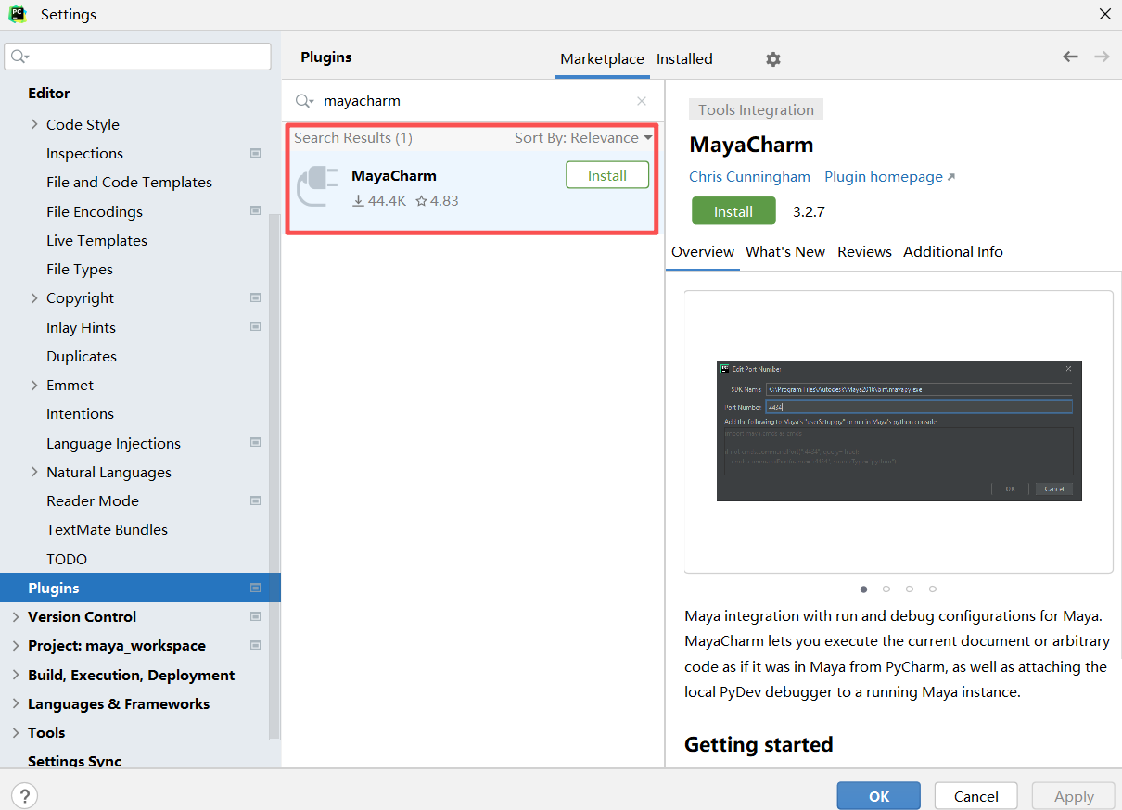This screenshot has width=1122, height=810.
Task: Expand the Natural Languages node
Action: [34, 472]
